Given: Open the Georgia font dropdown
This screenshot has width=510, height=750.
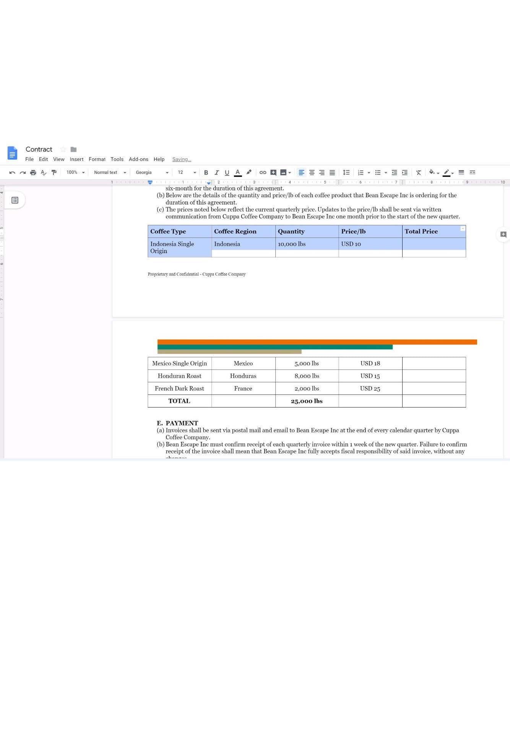Looking at the screenshot, I should pos(152,172).
